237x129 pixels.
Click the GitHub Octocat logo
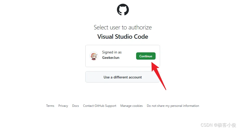(x=123, y=10)
